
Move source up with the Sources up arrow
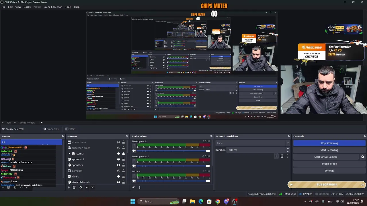point(87,187)
